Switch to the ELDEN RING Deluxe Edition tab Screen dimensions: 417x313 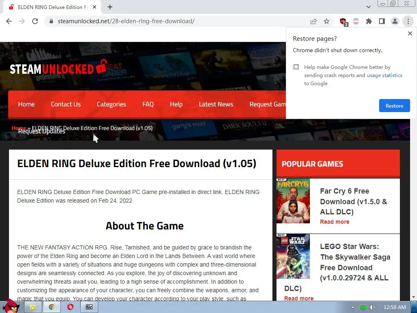point(53,7)
